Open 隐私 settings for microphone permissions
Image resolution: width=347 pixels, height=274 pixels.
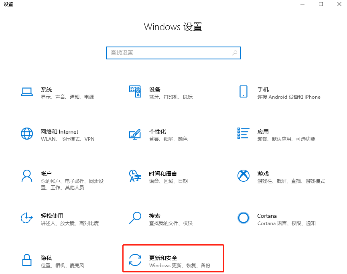[x=47, y=260]
